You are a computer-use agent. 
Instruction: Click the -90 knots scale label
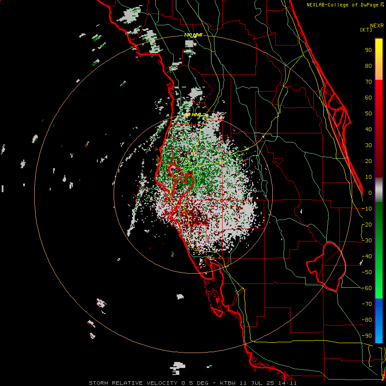tap(367, 336)
